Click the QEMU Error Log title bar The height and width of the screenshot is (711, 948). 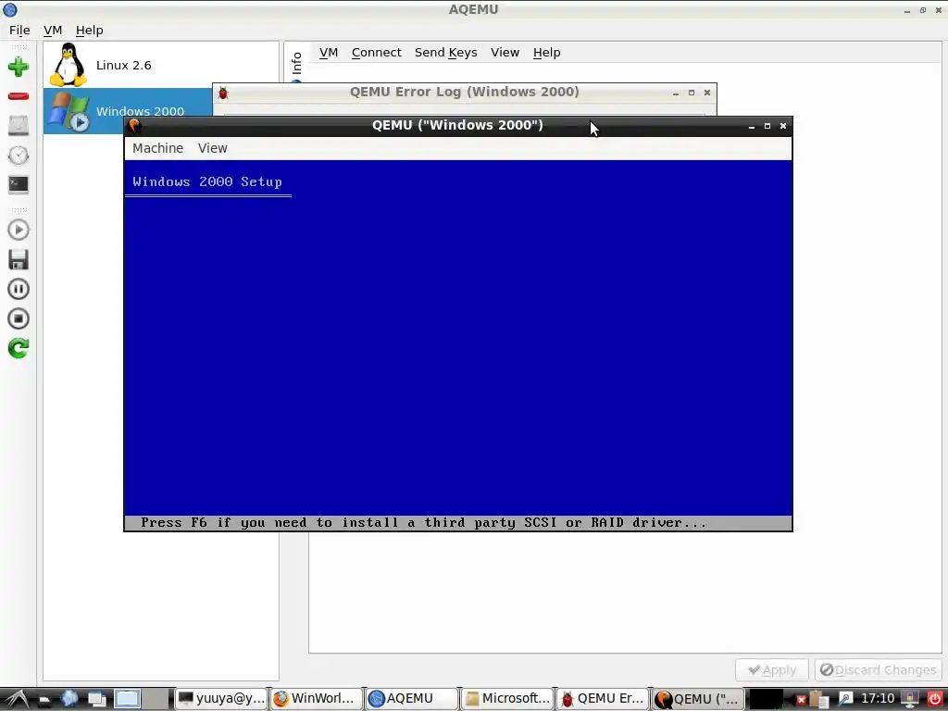pos(465,92)
